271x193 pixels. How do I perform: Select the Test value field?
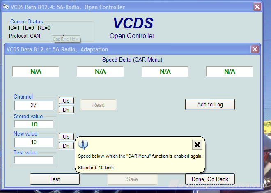pos(34,160)
